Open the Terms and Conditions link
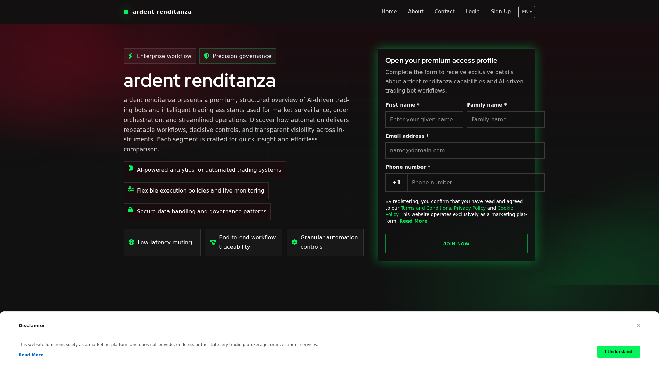 (426, 208)
